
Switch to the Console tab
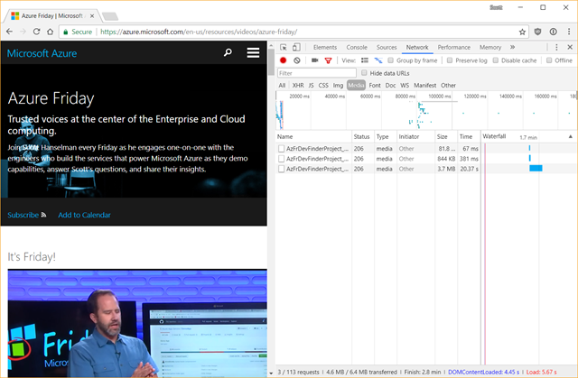coord(357,47)
